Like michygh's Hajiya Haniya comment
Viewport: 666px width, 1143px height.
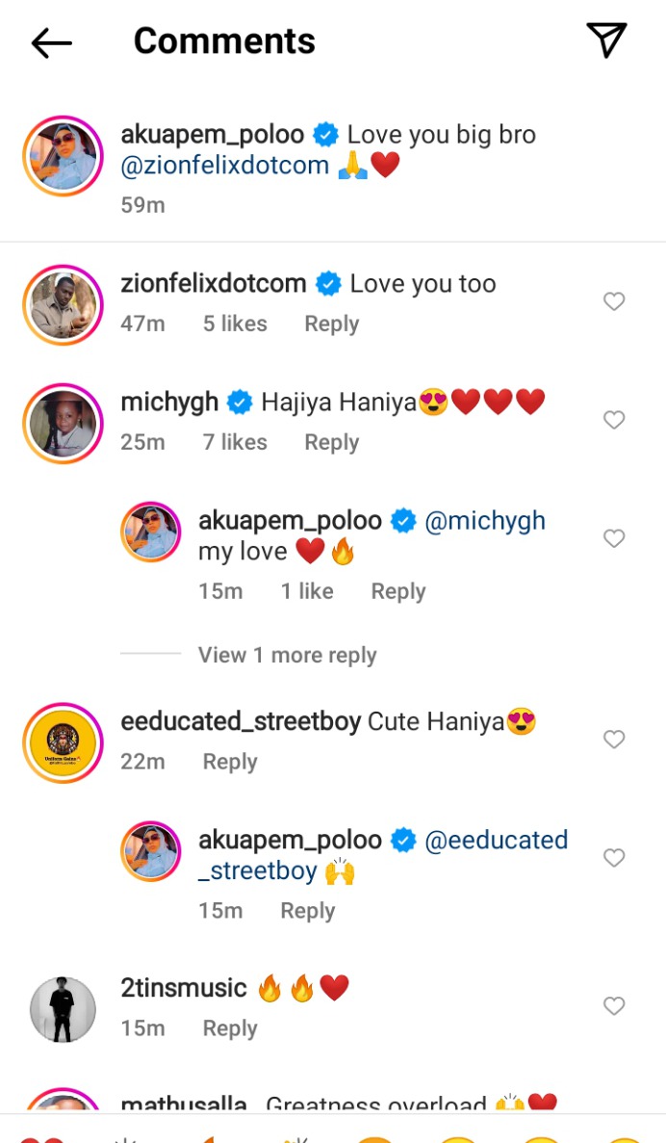coord(614,420)
